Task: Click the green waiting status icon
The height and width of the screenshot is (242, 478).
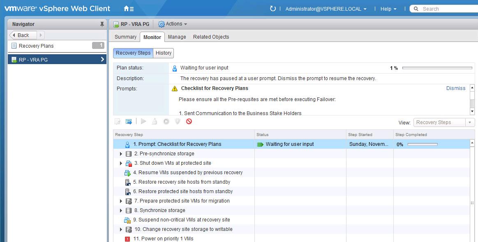Action: [x=260, y=145]
